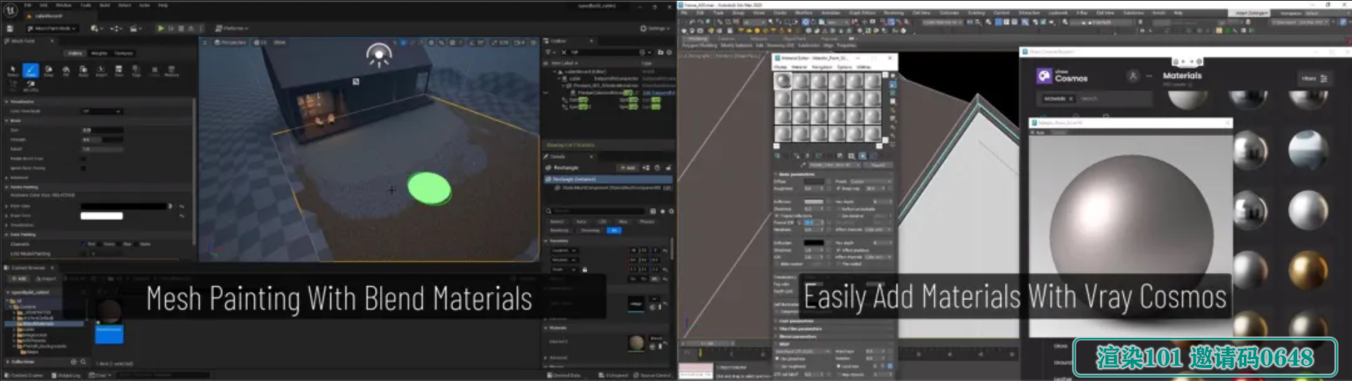Open the File menu in Unreal

coord(28,5)
